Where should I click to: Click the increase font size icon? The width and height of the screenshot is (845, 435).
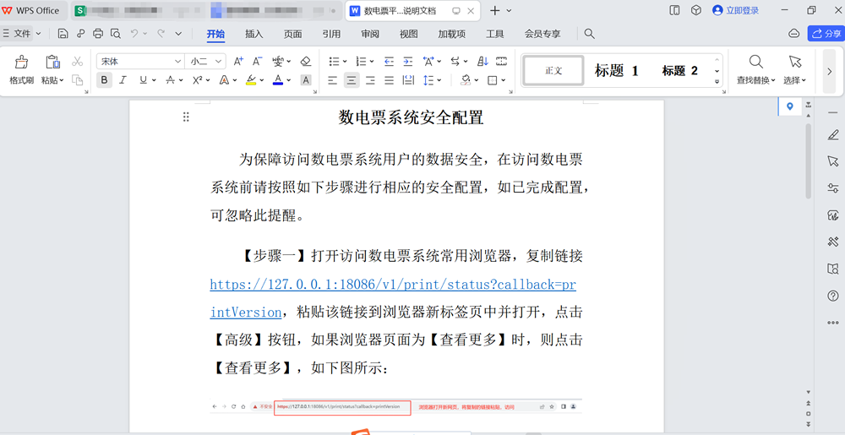click(238, 62)
